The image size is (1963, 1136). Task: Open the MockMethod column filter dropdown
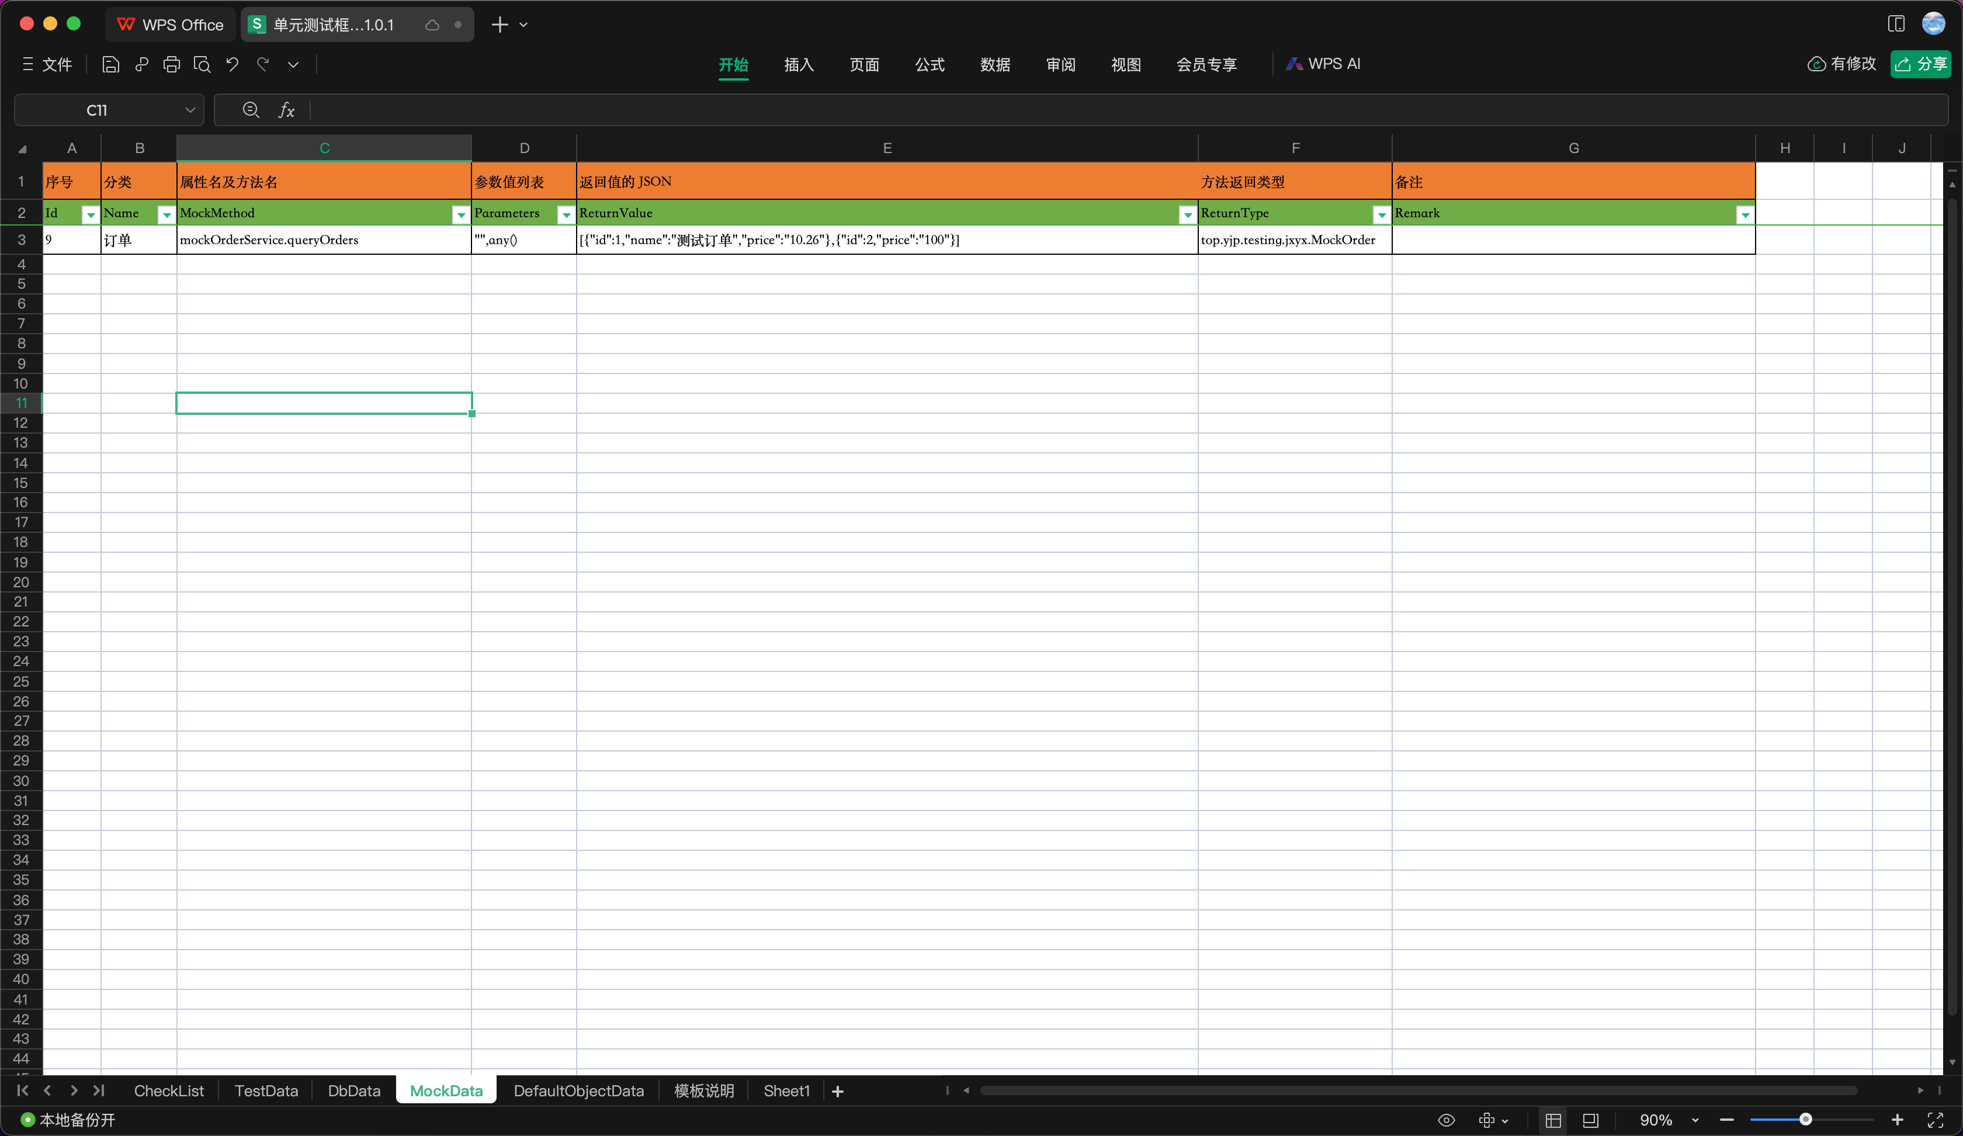(460, 214)
